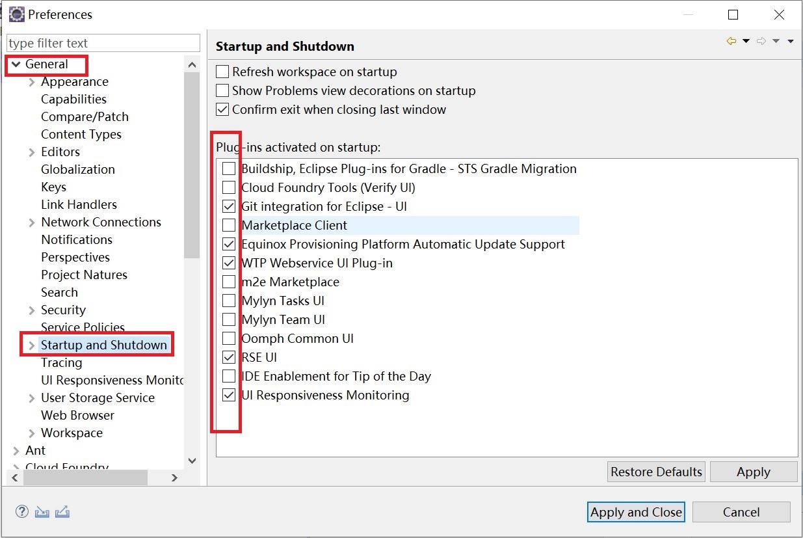
Task: Uncheck Confirm exit when closing last window
Action: 223,110
